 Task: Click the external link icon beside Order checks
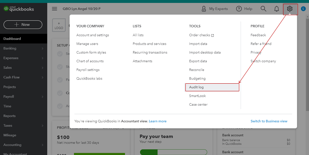coord(212,35)
